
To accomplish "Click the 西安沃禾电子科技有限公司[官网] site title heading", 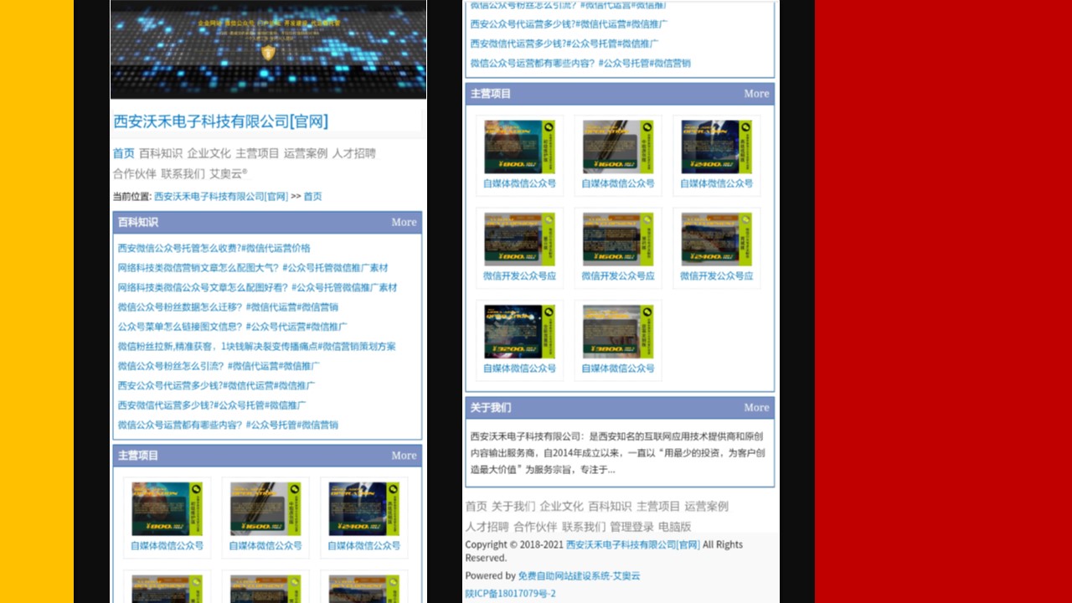I will (x=221, y=121).
